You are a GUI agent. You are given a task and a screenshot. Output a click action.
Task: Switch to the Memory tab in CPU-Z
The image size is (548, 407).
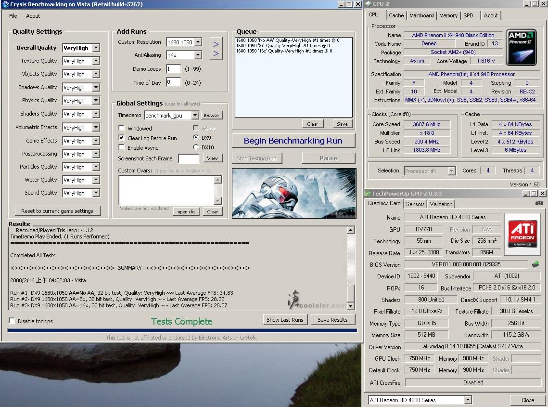(448, 15)
